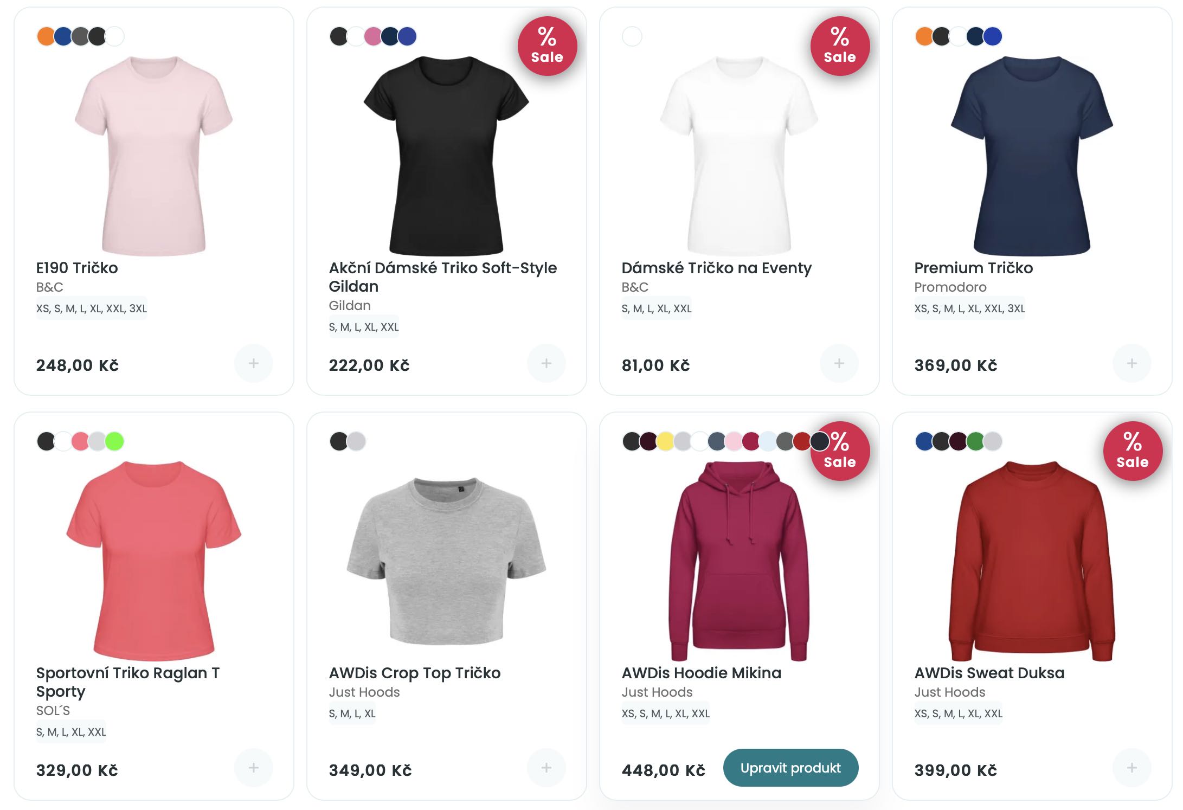The width and height of the screenshot is (1183, 810).
Task: Open the AWDis Sweat Duksa title link
Action: click(x=989, y=673)
